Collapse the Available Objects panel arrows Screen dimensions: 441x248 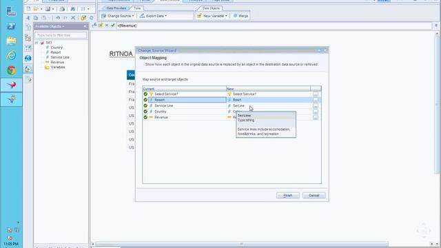(85, 26)
